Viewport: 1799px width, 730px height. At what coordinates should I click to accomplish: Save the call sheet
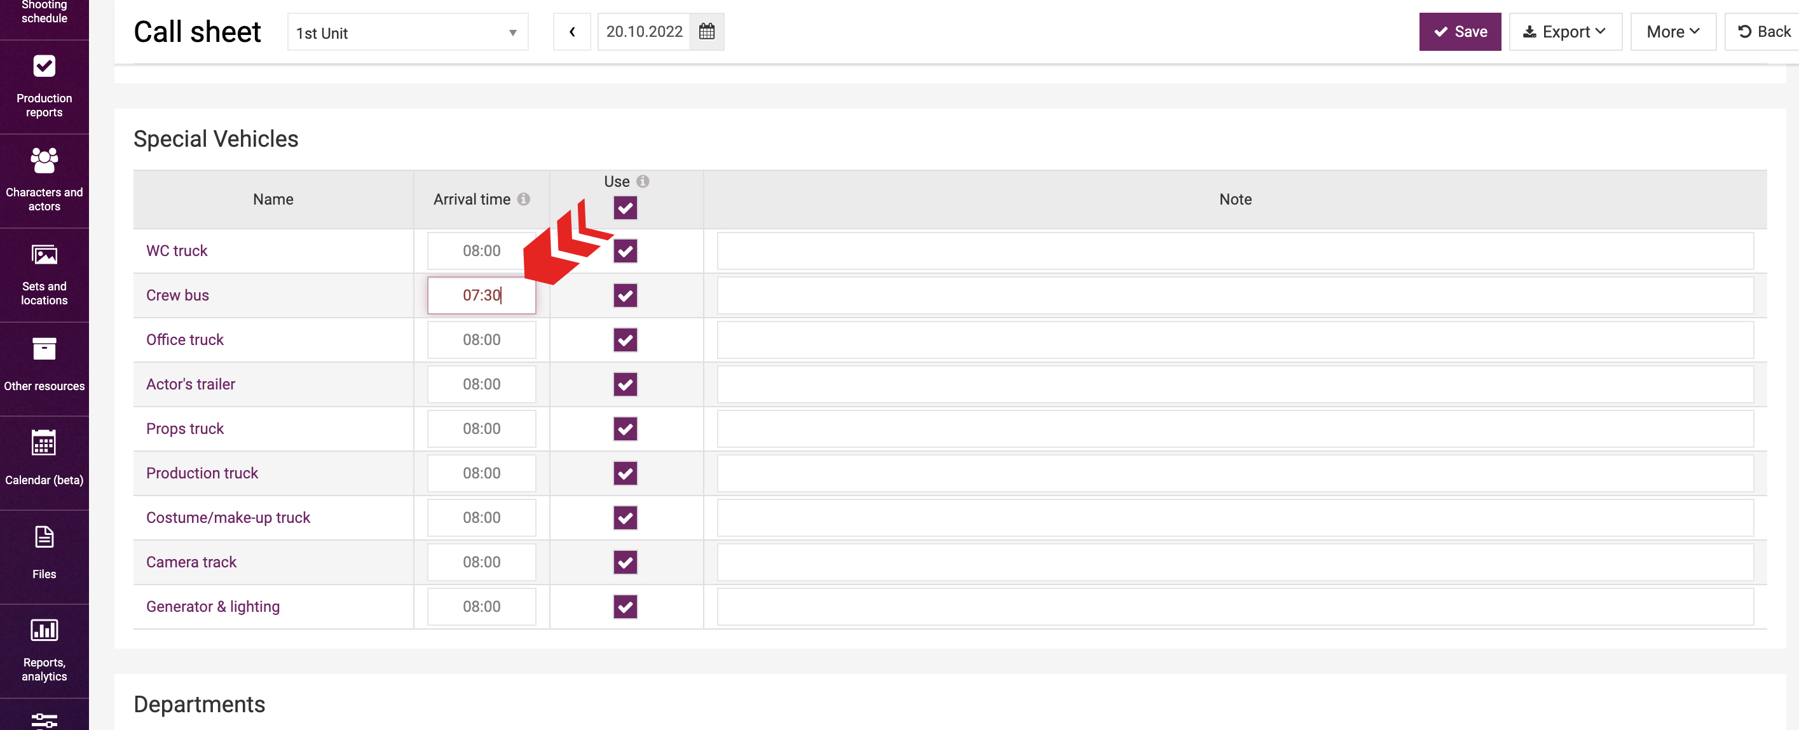pyautogui.click(x=1459, y=32)
